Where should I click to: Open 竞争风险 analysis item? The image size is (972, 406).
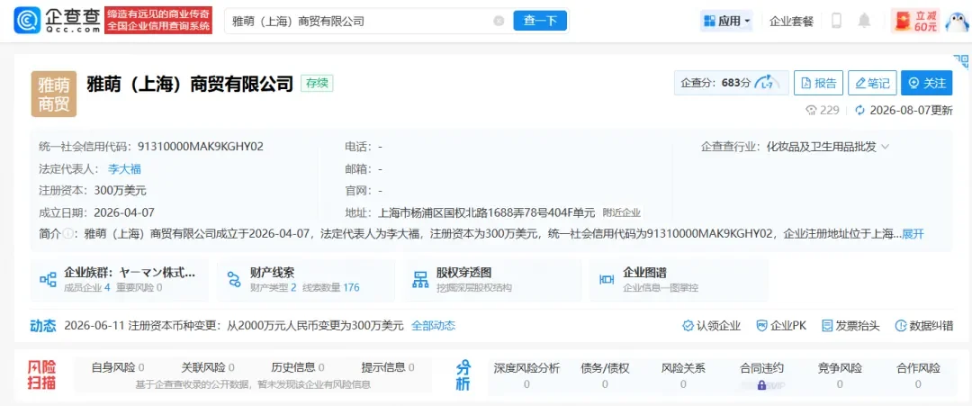840,375
